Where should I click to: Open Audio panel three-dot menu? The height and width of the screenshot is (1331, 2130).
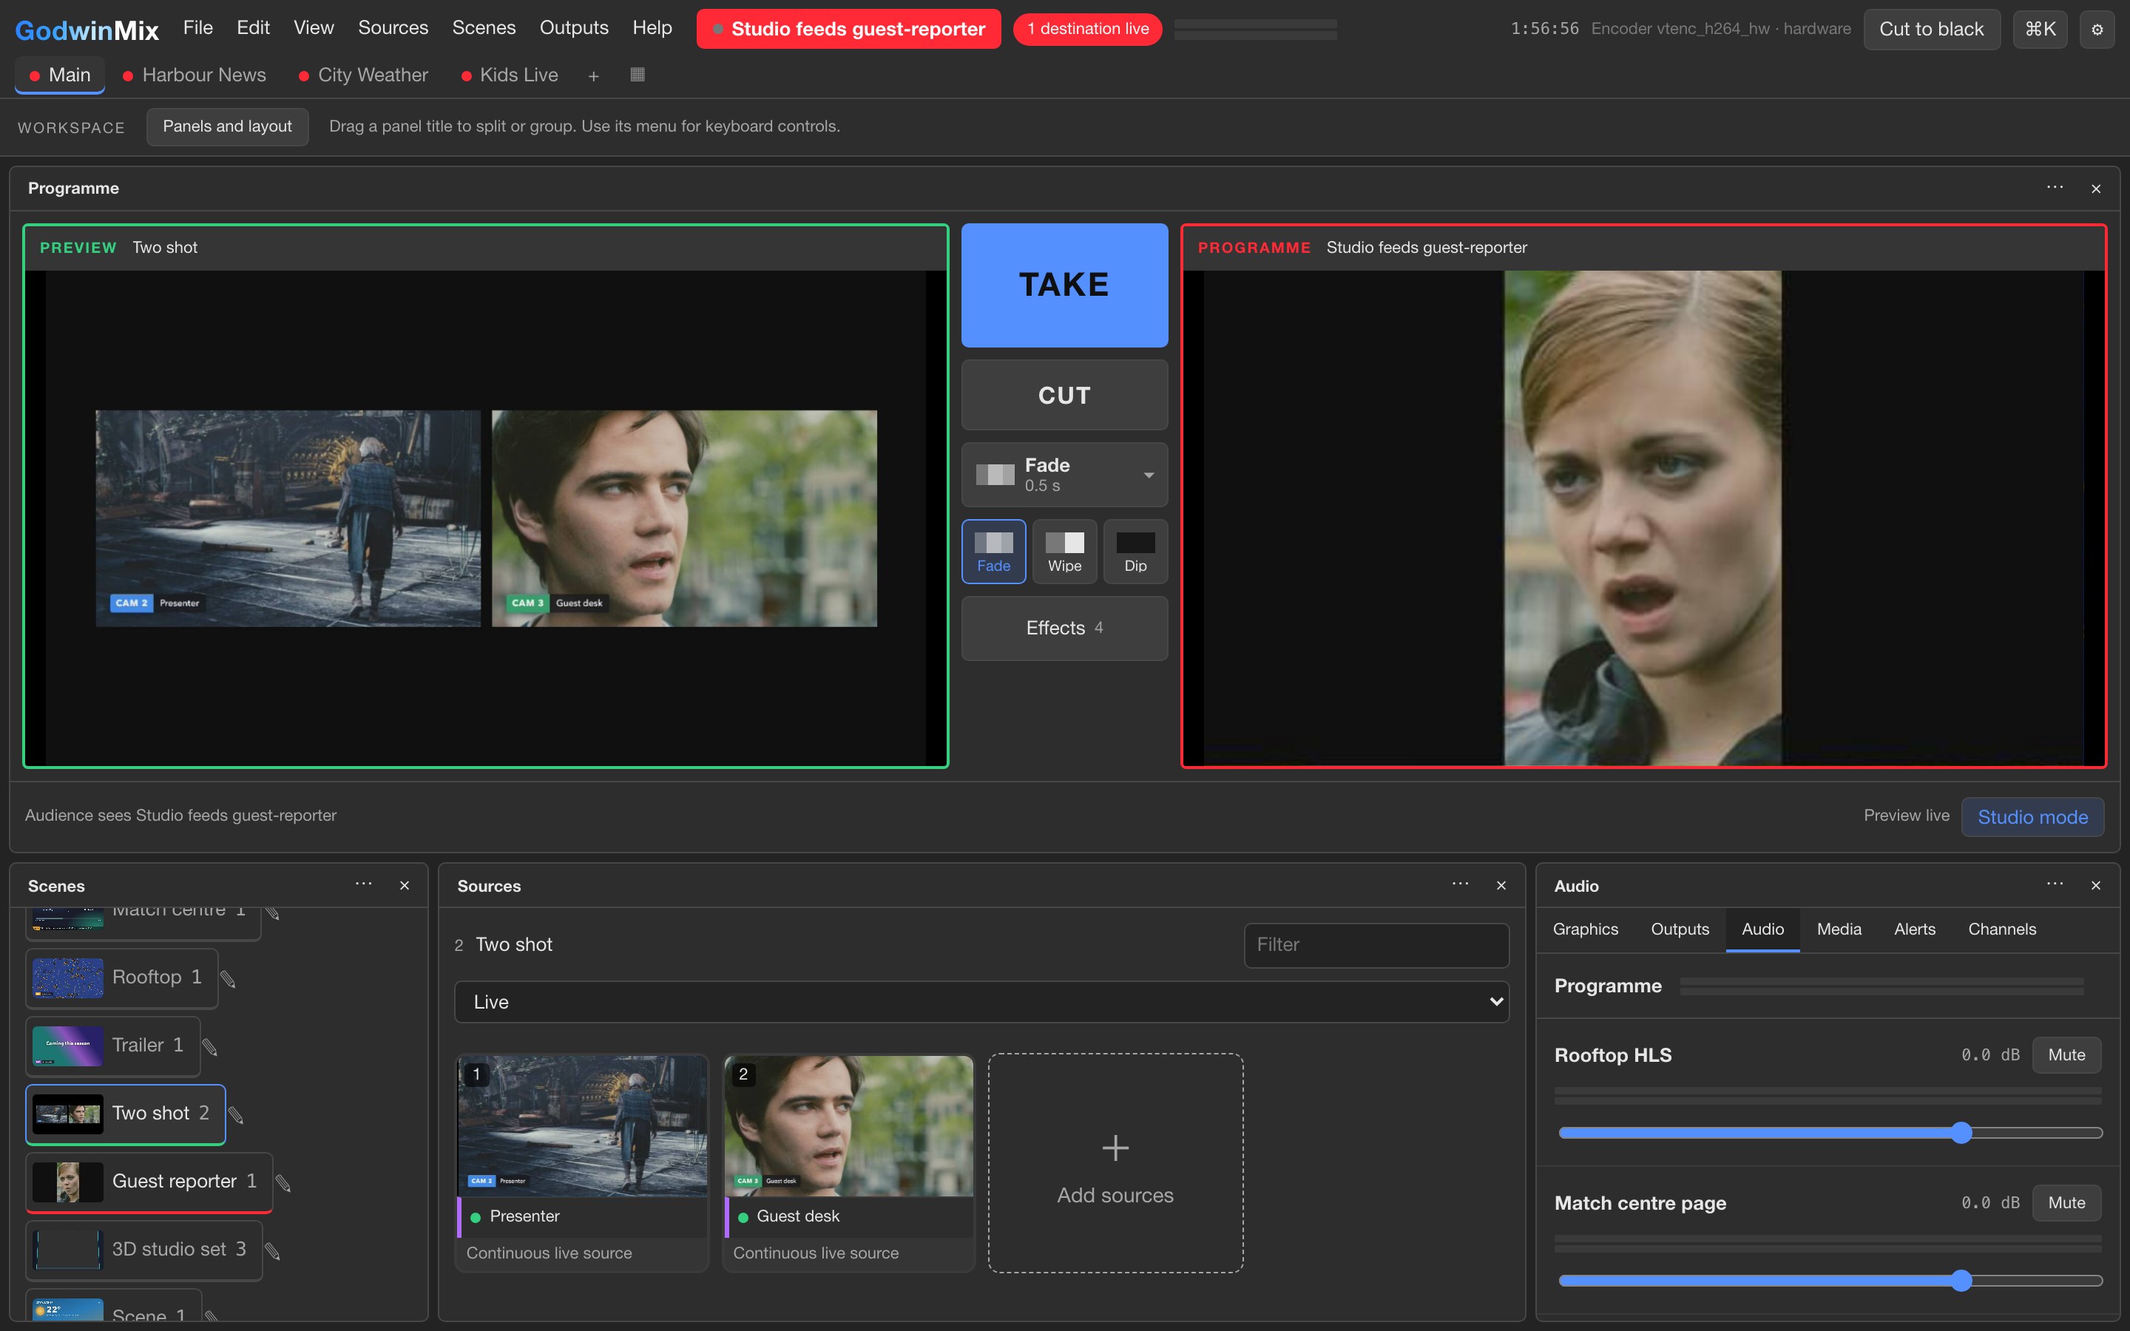[2055, 884]
